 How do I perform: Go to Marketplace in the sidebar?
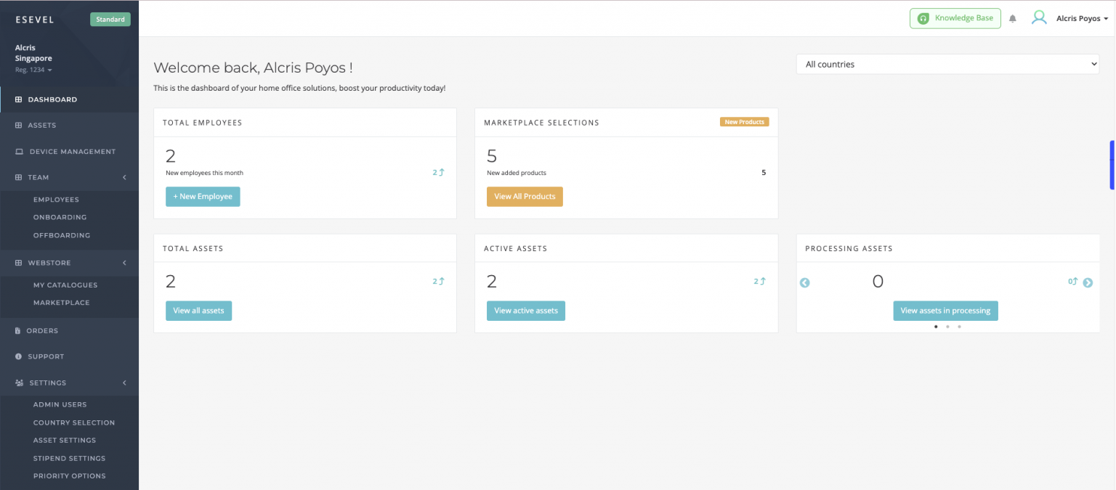(x=62, y=303)
